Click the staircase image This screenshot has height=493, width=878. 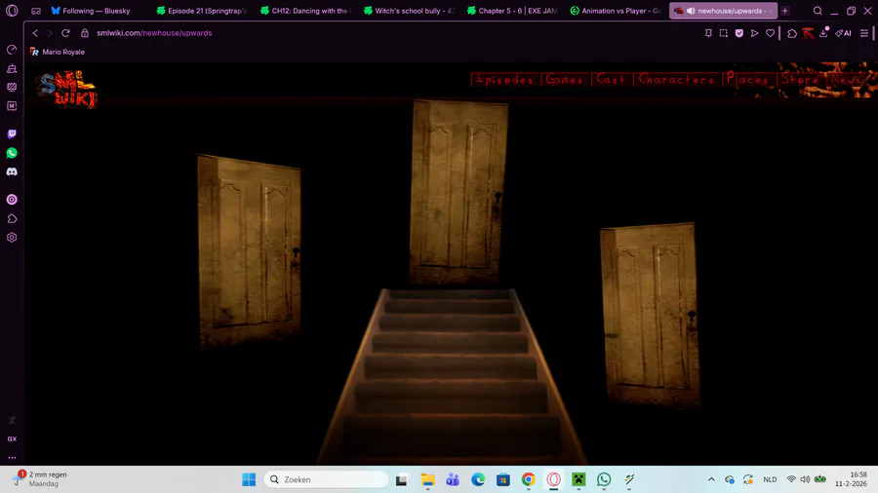coord(451,377)
